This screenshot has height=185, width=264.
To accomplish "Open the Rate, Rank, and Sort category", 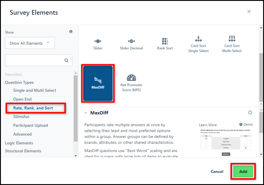I will (33, 108).
